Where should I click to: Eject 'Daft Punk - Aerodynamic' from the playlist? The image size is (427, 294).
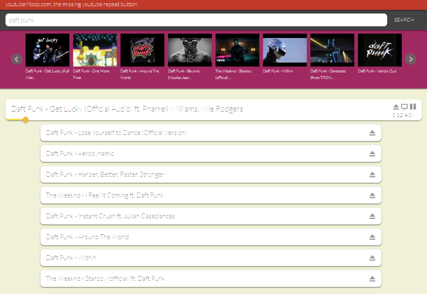click(373, 154)
